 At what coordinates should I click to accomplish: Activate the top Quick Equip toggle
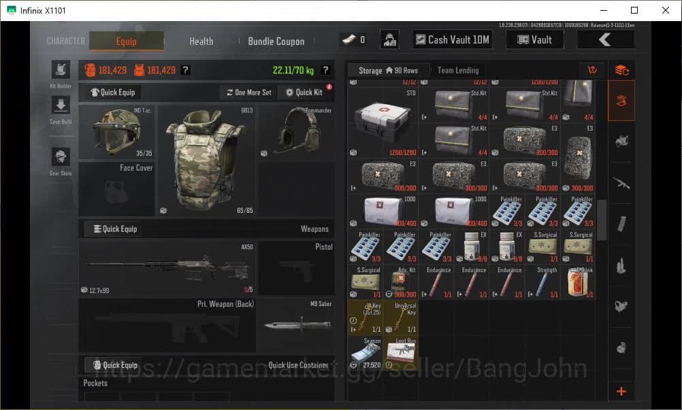click(x=111, y=92)
